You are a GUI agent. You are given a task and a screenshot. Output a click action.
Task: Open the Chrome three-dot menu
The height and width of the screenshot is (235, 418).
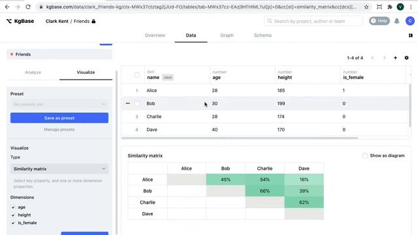coord(411,7)
